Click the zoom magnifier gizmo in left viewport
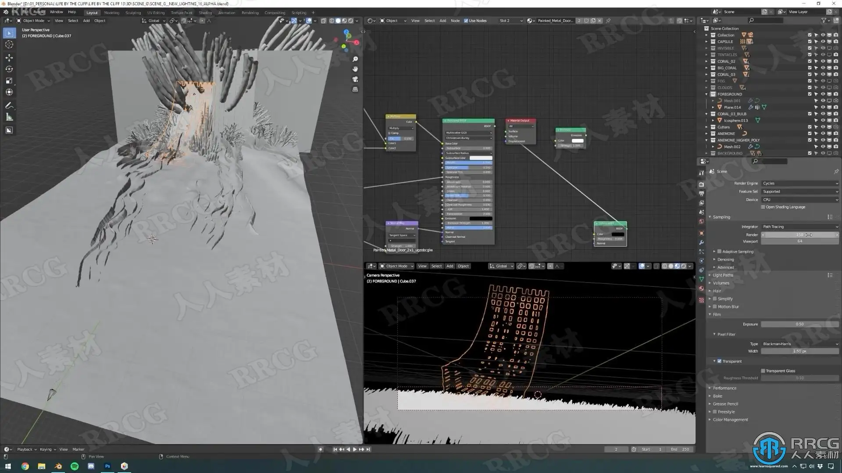 (355, 59)
